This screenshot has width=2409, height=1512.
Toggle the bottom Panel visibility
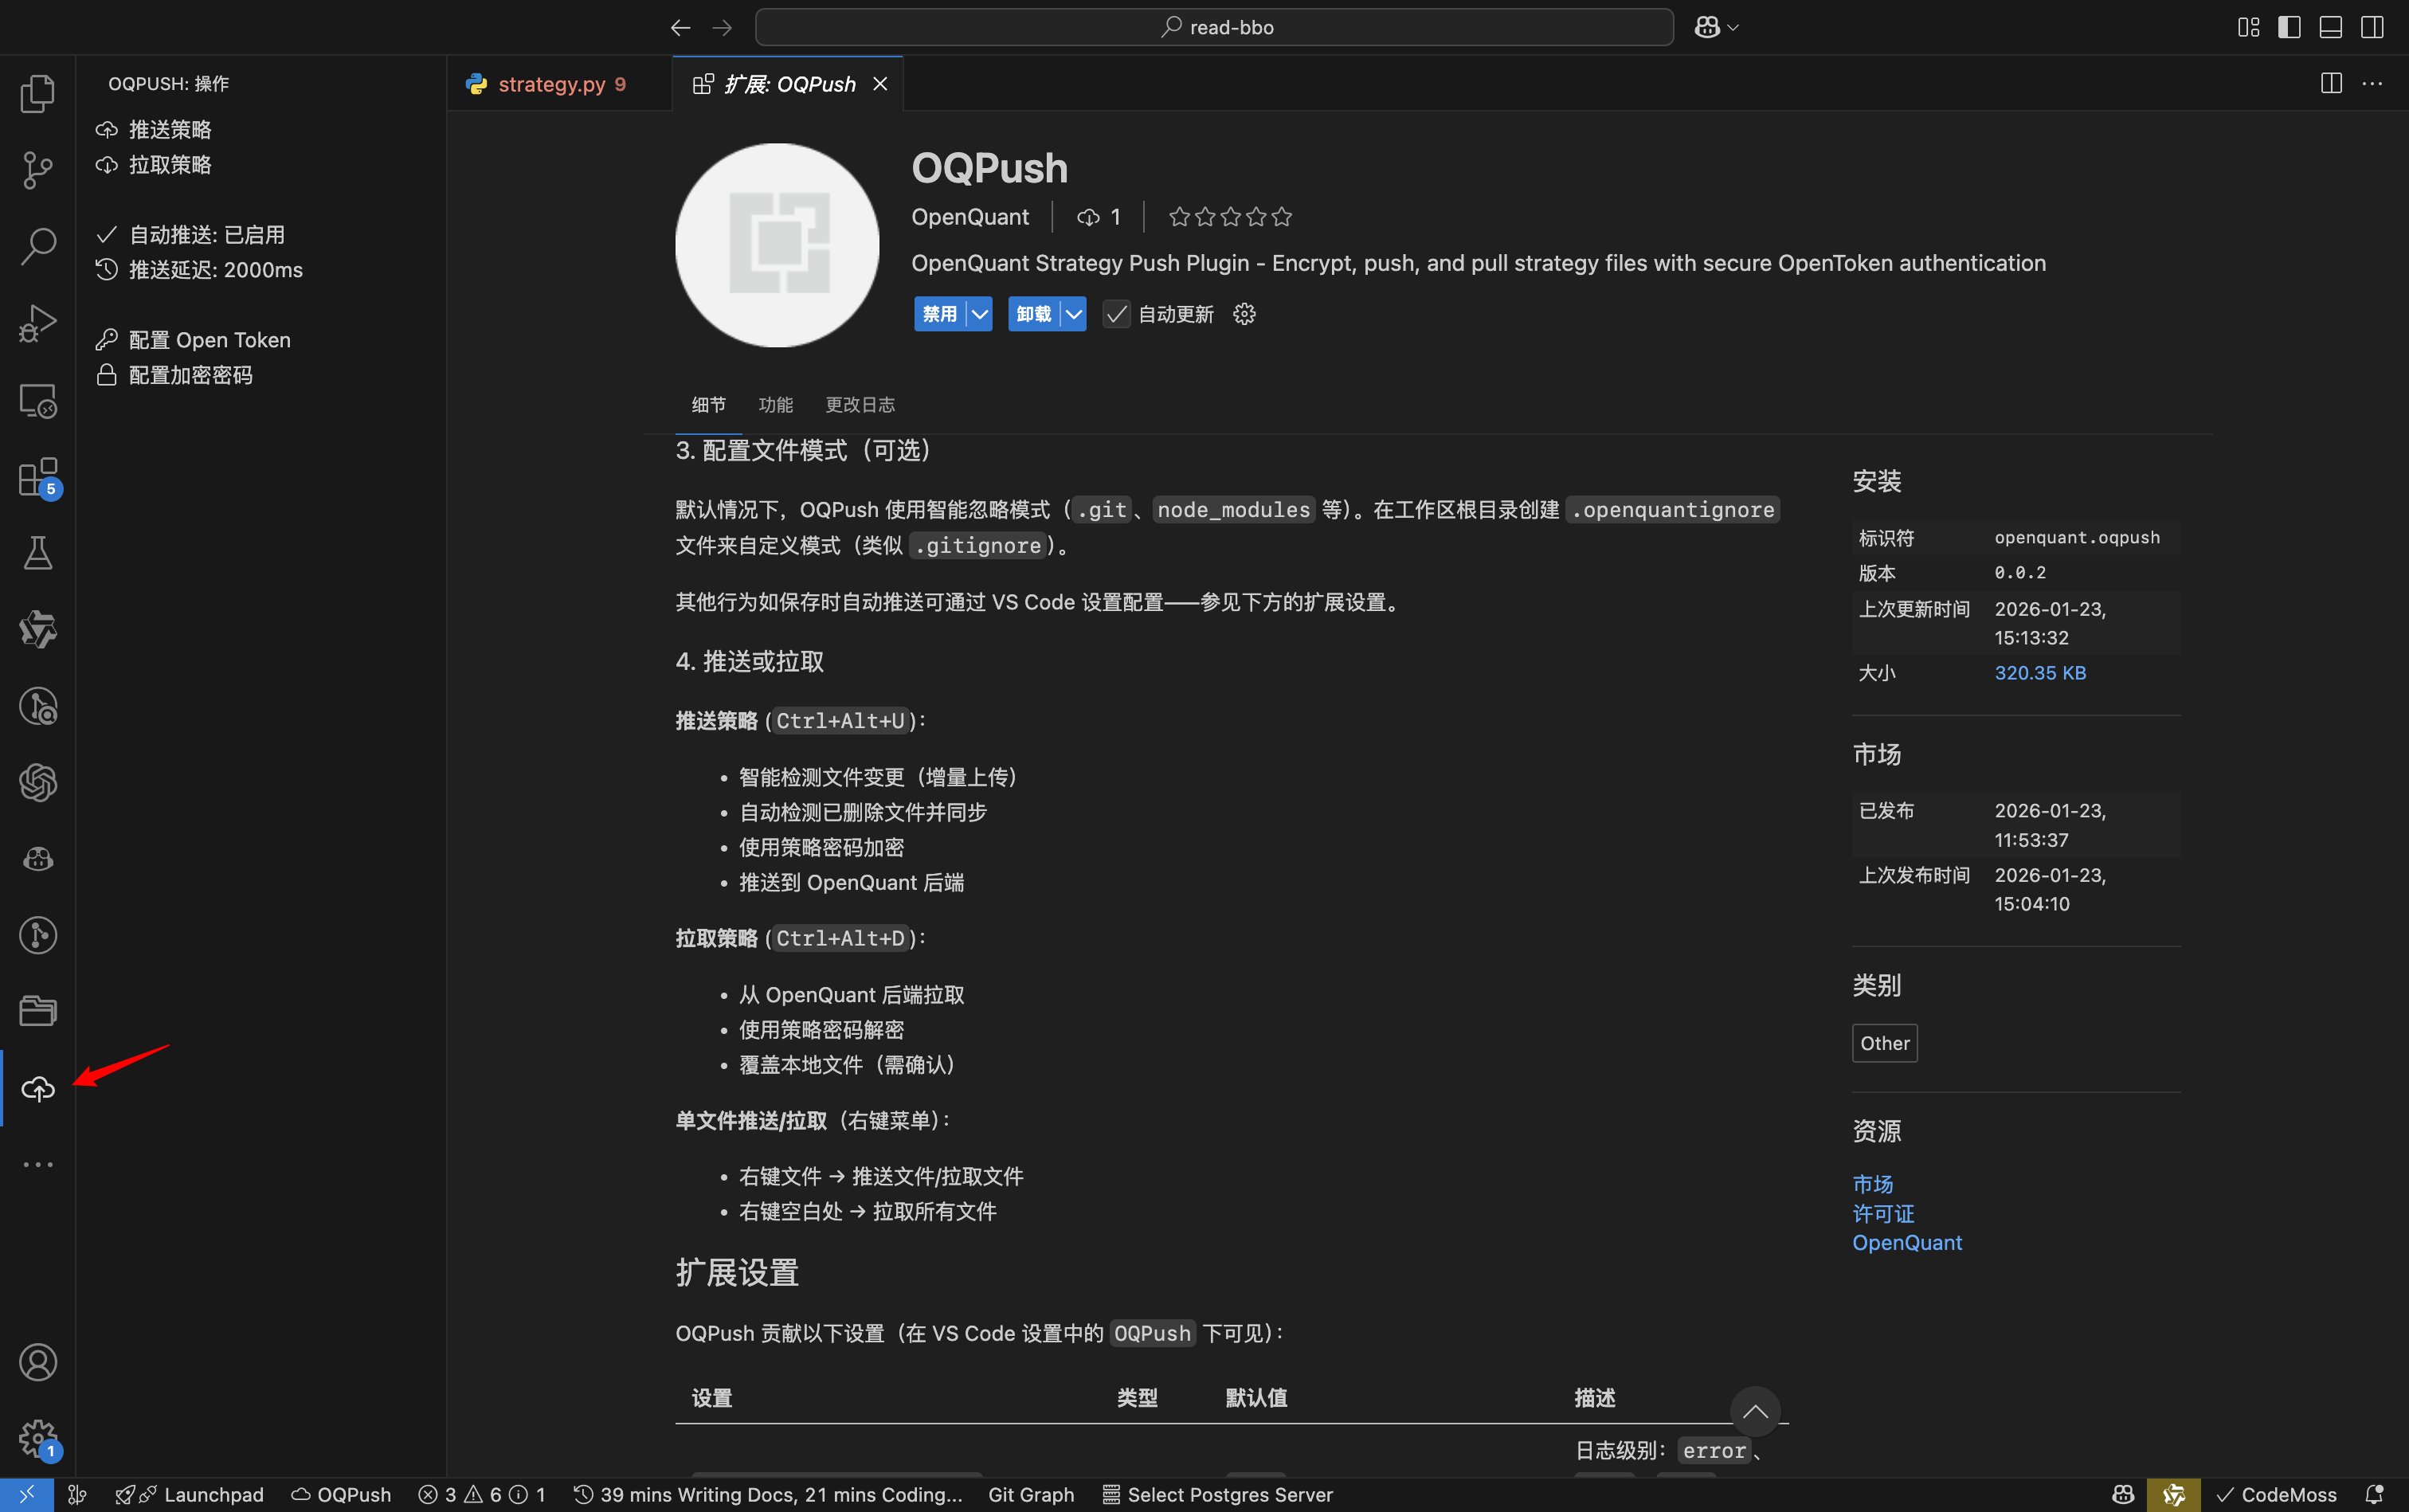pos(2330,27)
